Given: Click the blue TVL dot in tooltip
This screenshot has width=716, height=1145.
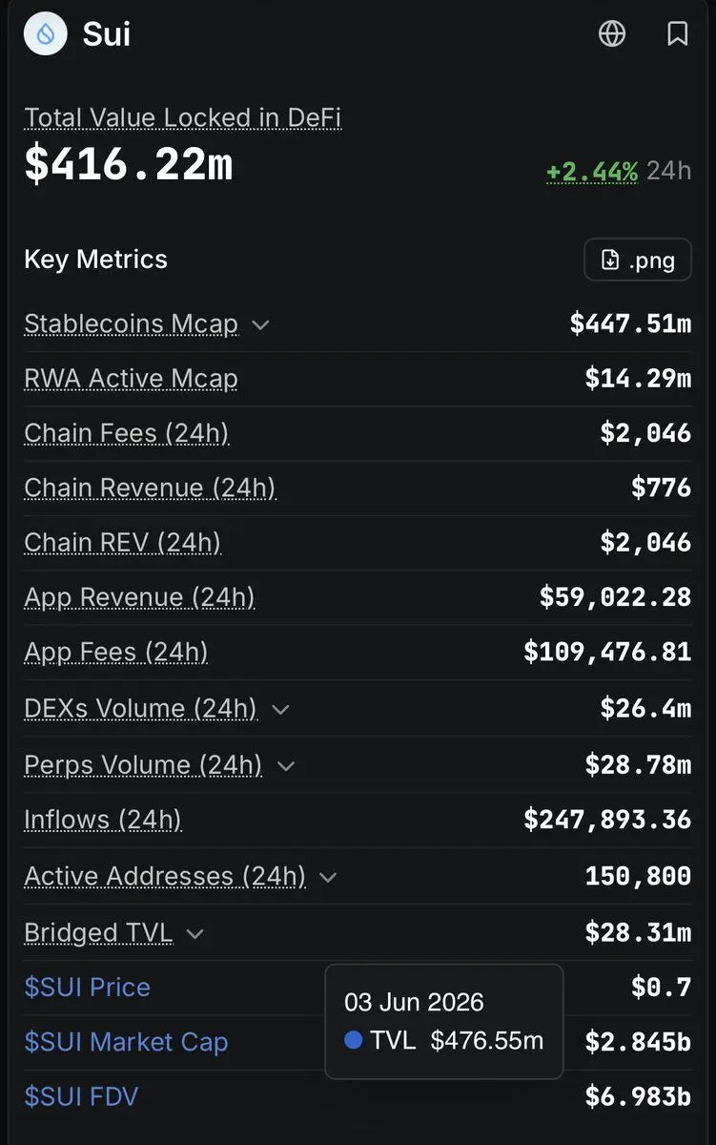Looking at the screenshot, I should pyautogui.click(x=354, y=1039).
